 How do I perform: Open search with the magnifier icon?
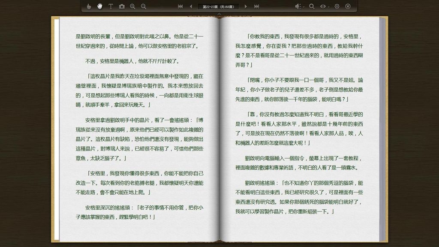click(x=312, y=6)
